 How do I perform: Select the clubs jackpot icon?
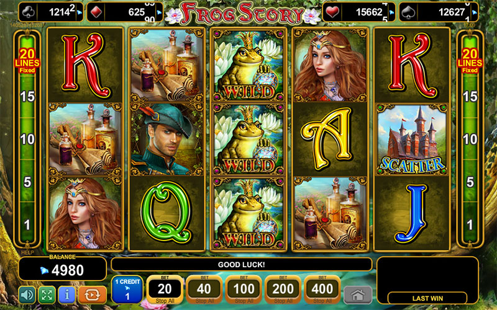click(29, 12)
